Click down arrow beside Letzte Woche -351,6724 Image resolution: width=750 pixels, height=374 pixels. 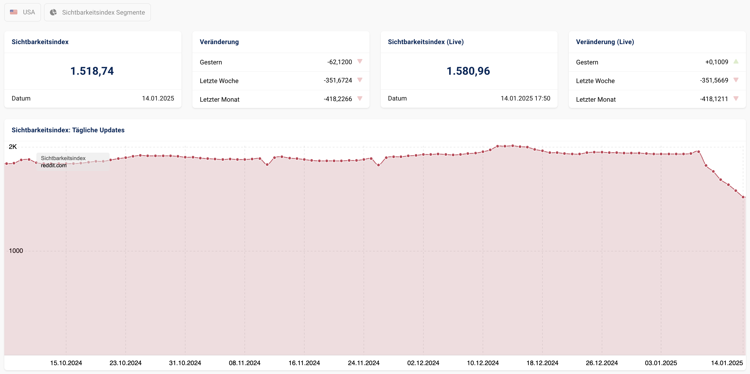(x=360, y=80)
